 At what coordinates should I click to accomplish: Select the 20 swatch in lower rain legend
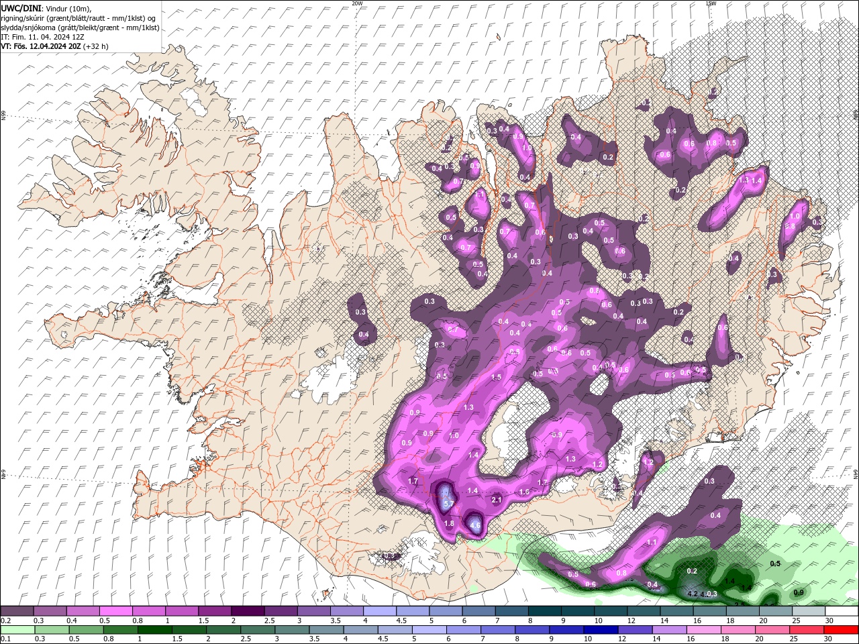pyautogui.click(x=772, y=630)
